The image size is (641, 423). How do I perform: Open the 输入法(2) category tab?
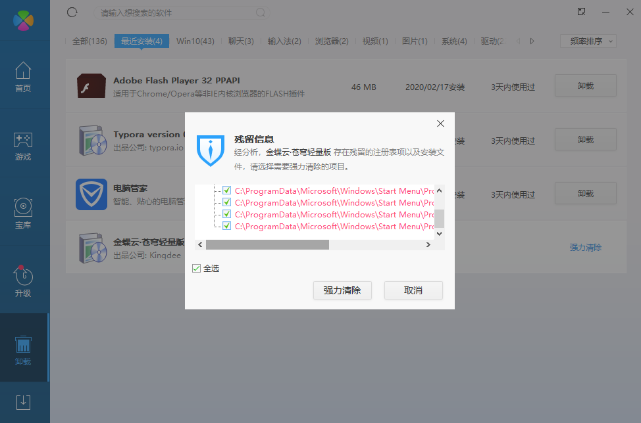(284, 41)
